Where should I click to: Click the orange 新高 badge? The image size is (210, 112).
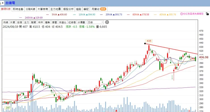pyautogui.click(x=103, y=9)
